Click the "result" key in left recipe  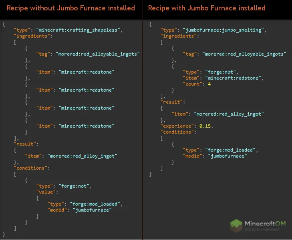click(25, 144)
